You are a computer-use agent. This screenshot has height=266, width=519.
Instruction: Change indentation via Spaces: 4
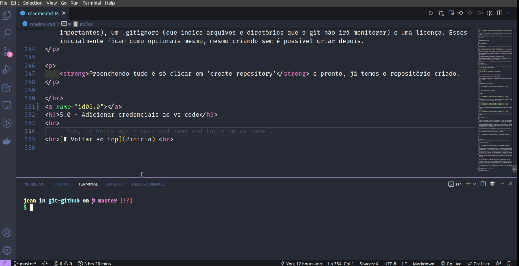tap(369, 263)
